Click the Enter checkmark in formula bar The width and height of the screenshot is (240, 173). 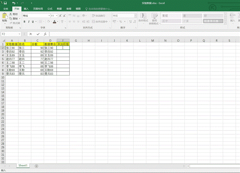coord(38,34)
